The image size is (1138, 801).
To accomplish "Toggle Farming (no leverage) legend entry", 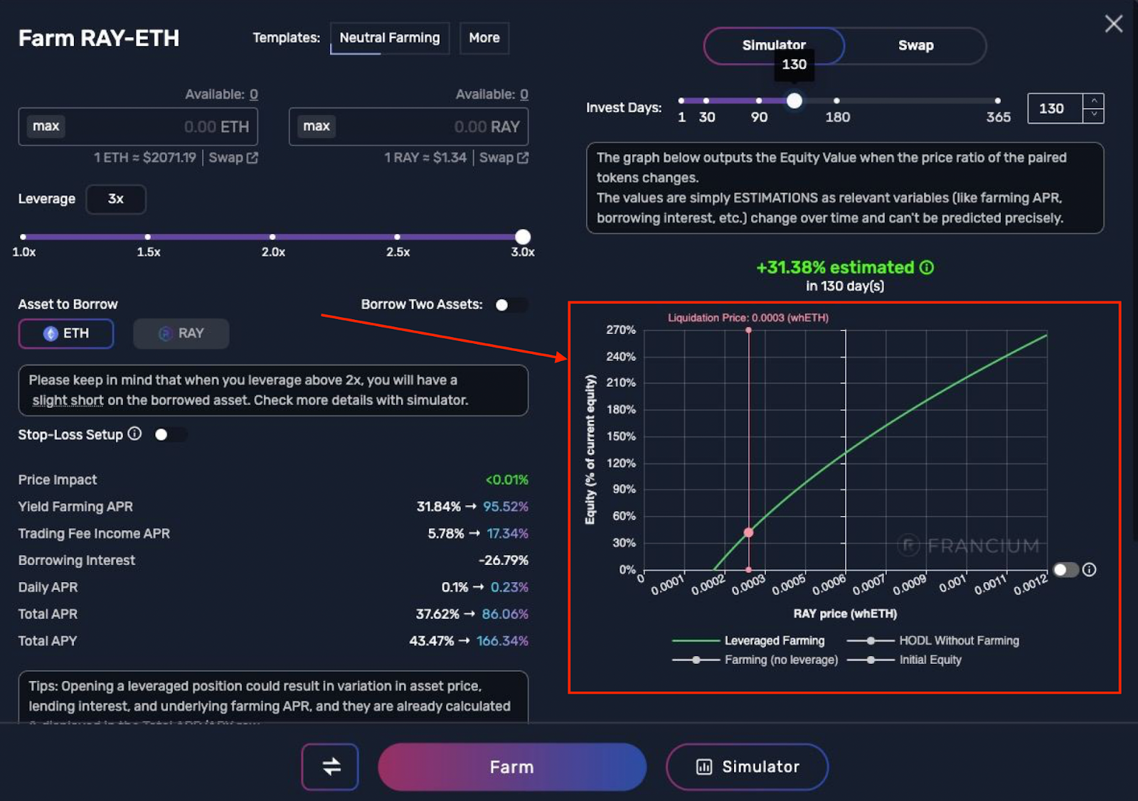I will coord(755,660).
